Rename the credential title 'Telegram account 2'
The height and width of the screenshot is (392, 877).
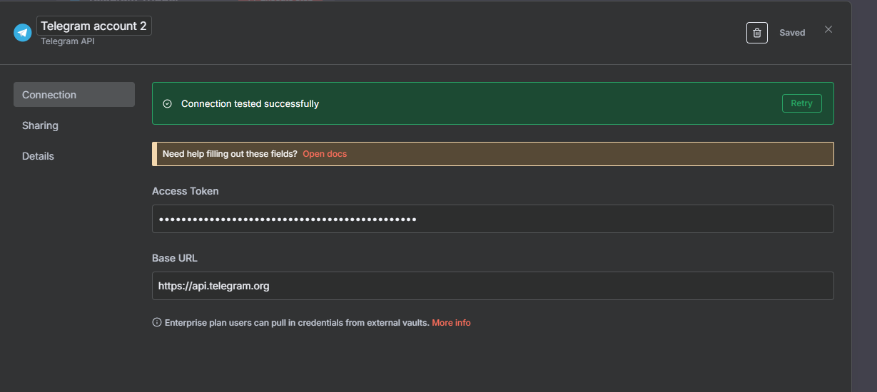(x=93, y=26)
